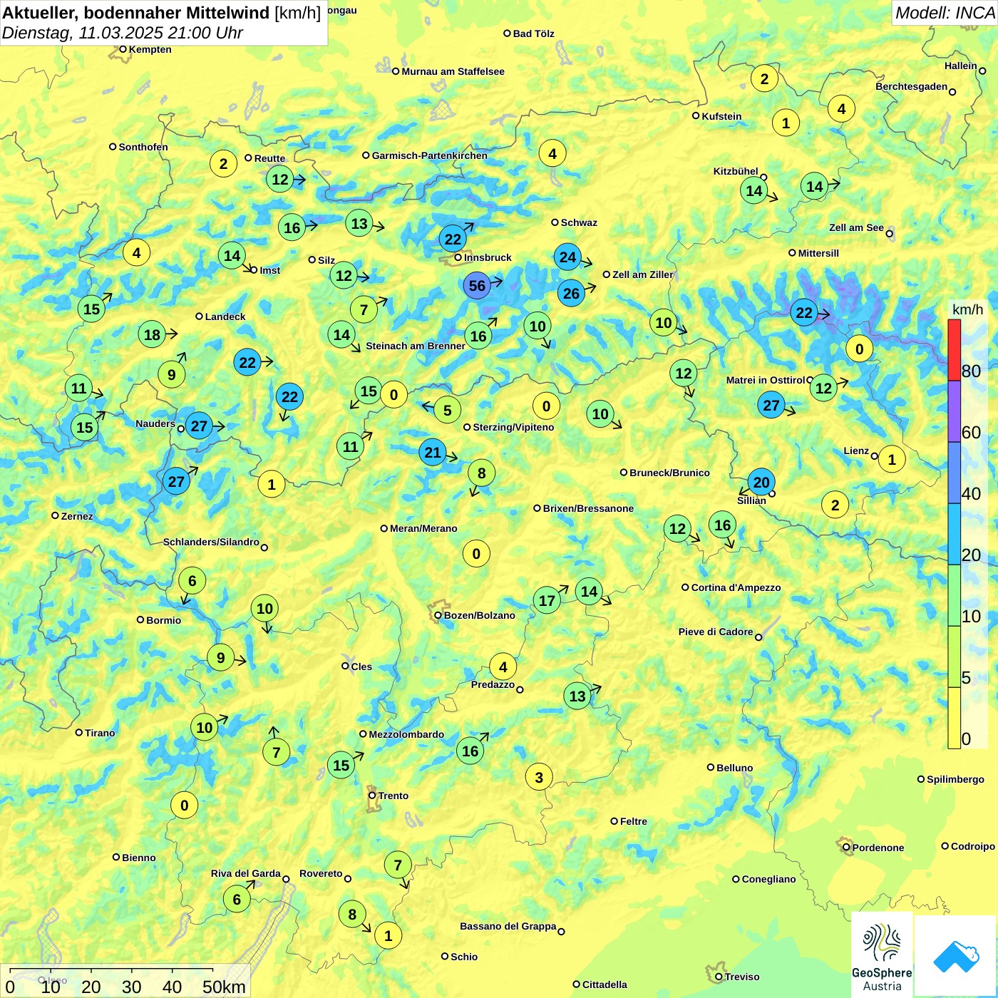Click the red 80 km/h legend segment
The image size is (998, 998).
(x=954, y=350)
